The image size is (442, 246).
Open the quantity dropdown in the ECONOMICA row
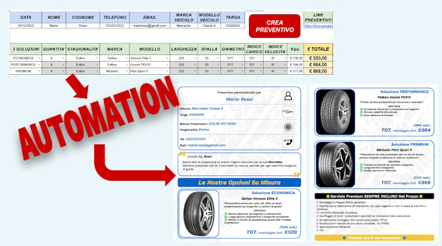(x=63, y=58)
